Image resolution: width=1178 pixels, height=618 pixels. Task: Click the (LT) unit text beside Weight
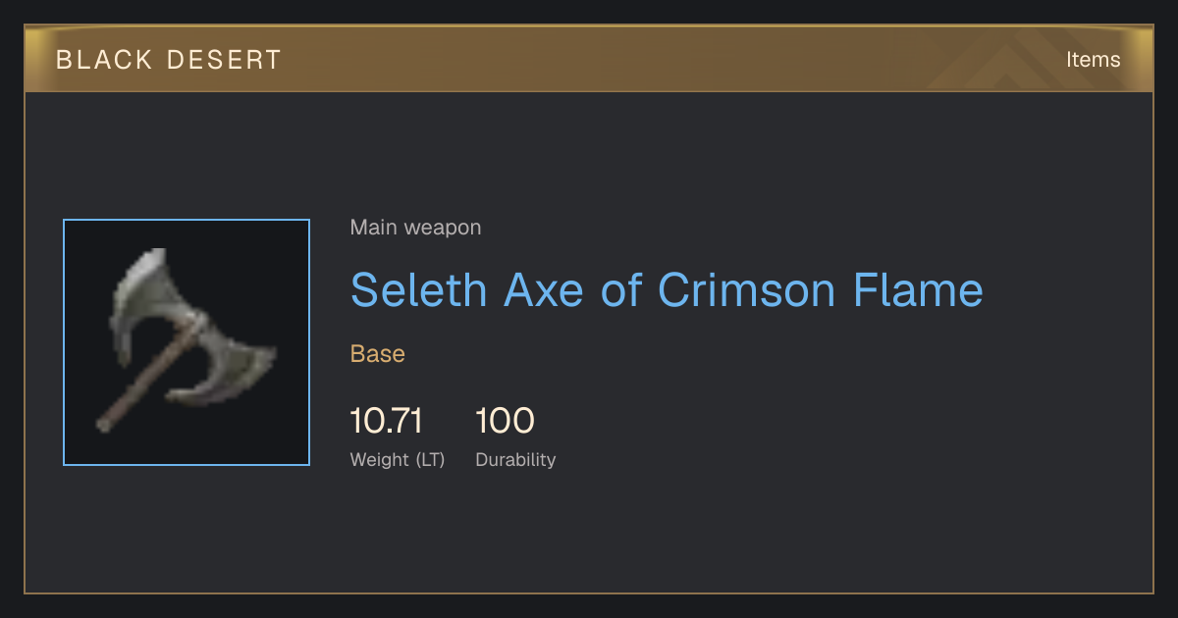pyautogui.click(x=430, y=459)
